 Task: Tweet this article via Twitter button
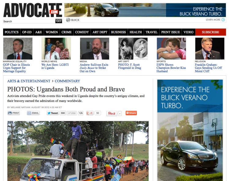(x=53, y=113)
